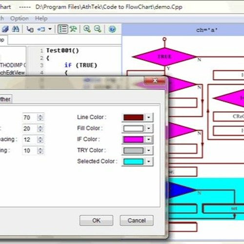Decrease the 20 value with down arrow
The image size is (244, 244).
40,130
